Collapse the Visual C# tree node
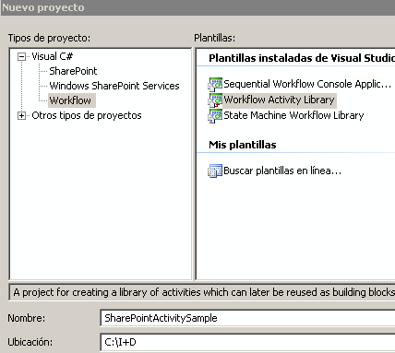This screenshot has width=395, height=353. coord(21,56)
